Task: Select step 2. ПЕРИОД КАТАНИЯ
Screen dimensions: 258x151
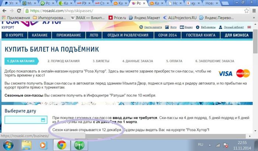Action: coord(63,61)
